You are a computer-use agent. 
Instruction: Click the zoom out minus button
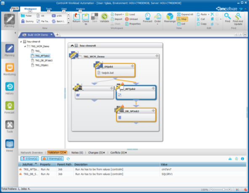point(211,190)
